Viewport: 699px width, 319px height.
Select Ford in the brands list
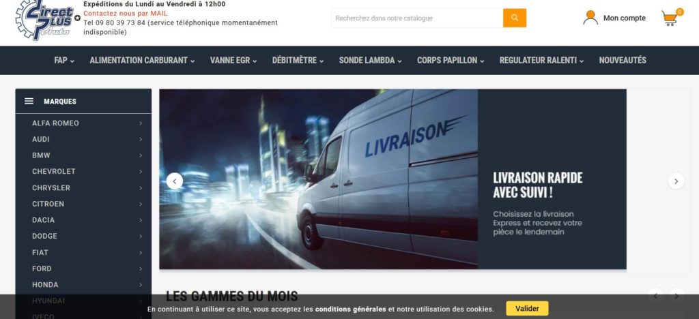(x=42, y=269)
